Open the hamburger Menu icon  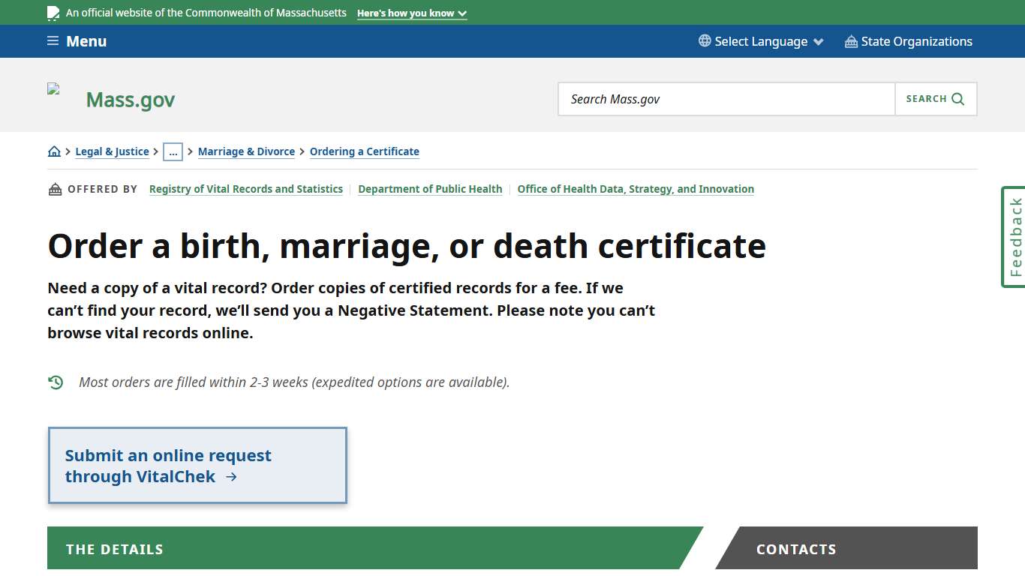[52, 40]
